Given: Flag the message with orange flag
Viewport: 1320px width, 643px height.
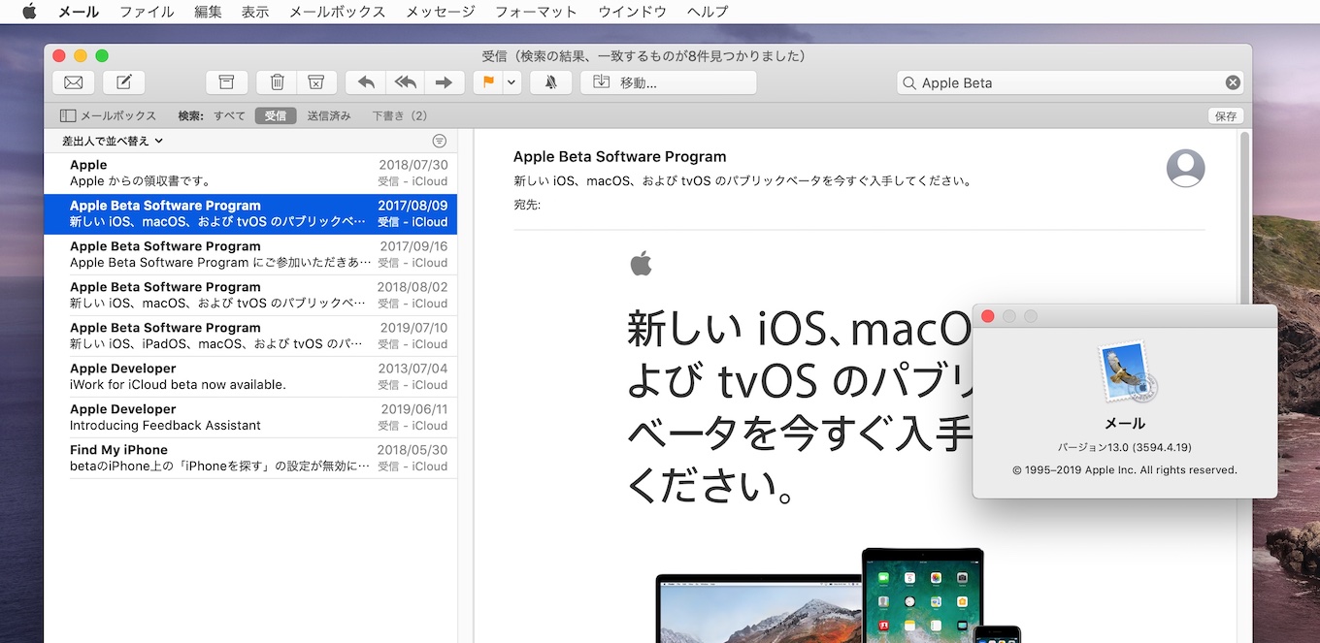Looking at the screenshot, I should point(487,82).
